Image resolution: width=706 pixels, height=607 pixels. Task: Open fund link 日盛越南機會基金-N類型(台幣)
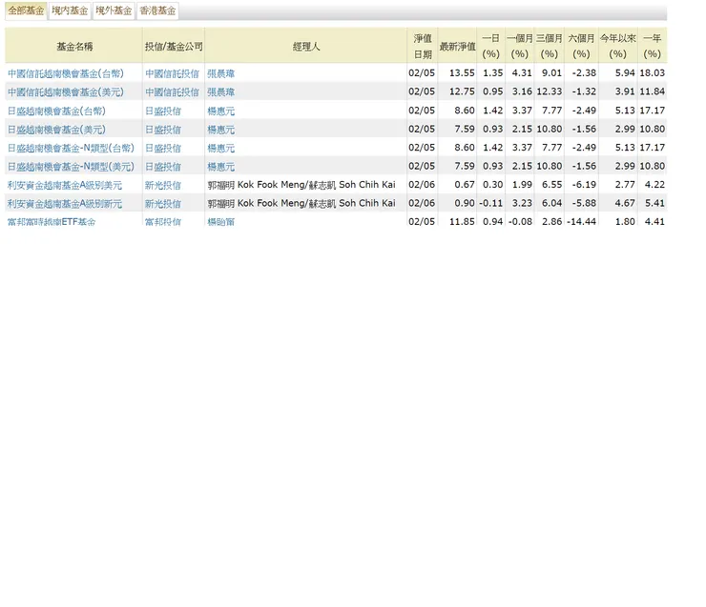click(72, 148)
